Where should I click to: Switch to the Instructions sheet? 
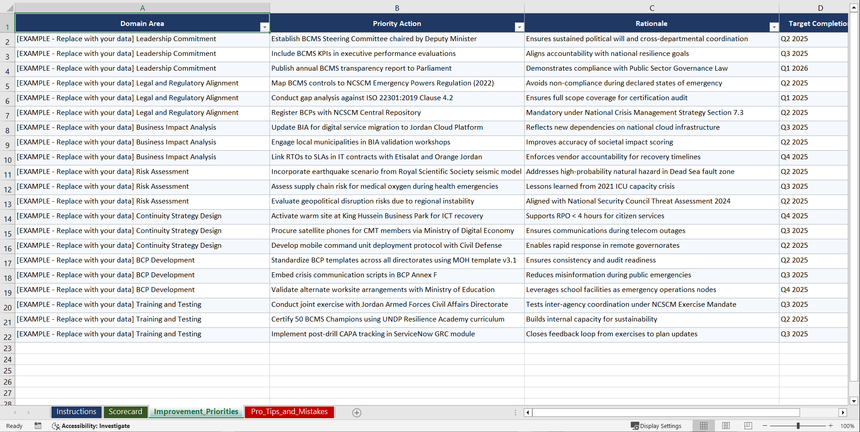(76, 412)
